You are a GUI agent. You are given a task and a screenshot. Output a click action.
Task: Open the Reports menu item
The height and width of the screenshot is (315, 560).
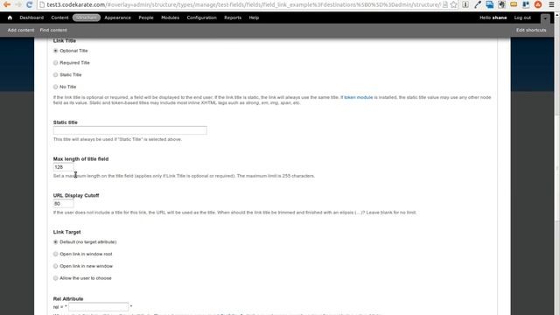233,17
